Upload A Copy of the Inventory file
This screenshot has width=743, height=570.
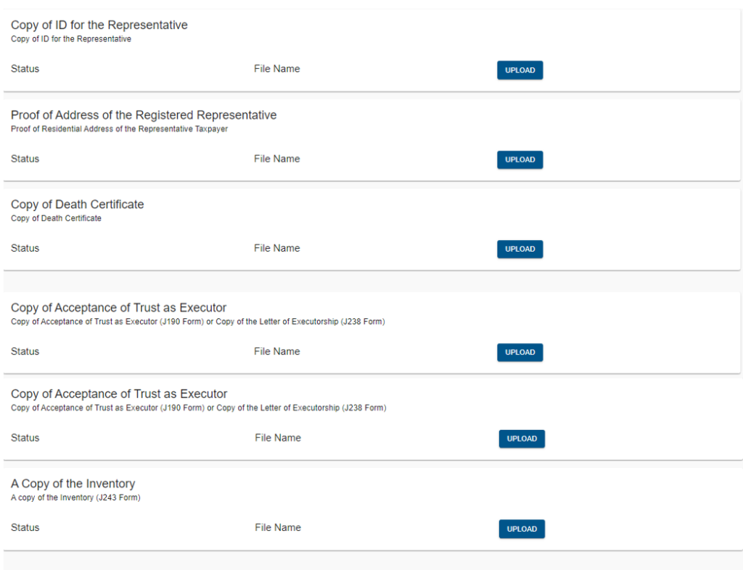(521, 529)
